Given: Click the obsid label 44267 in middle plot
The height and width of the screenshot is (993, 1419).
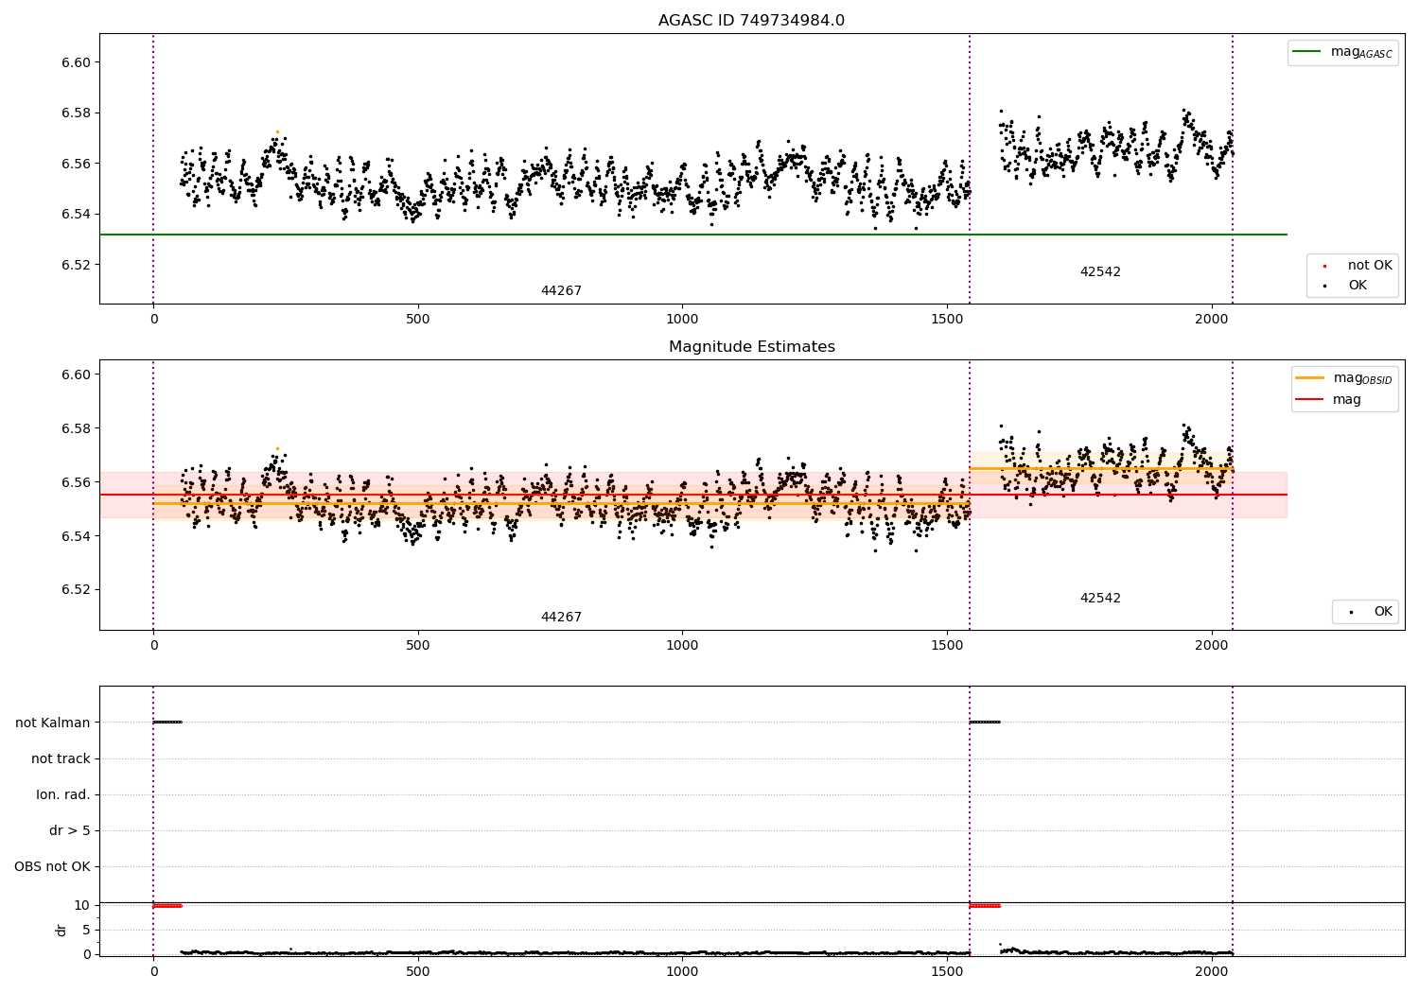Looking at the screenshot, I should click(x=561, y=618).
